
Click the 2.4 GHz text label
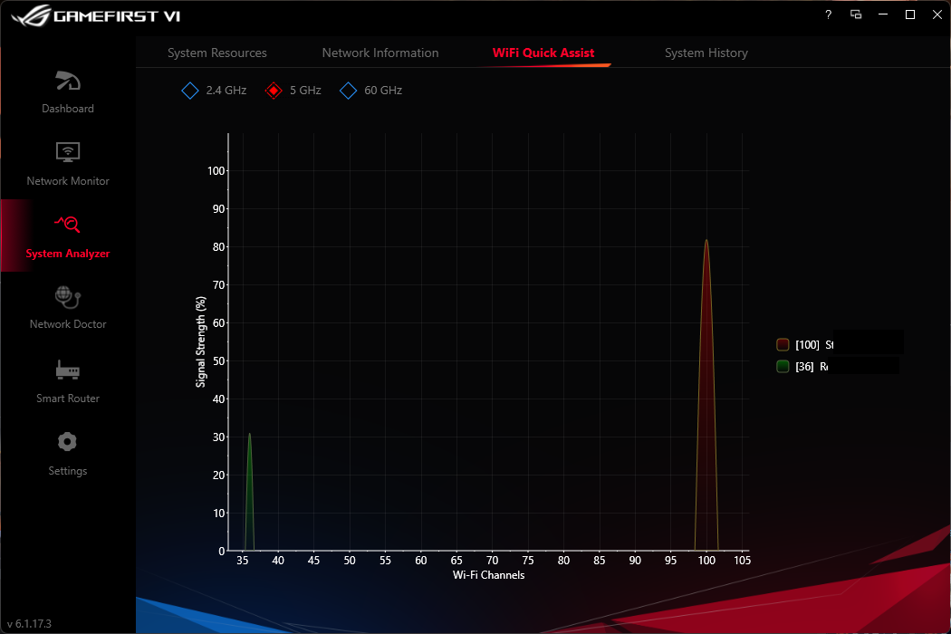tap(226, 91)
